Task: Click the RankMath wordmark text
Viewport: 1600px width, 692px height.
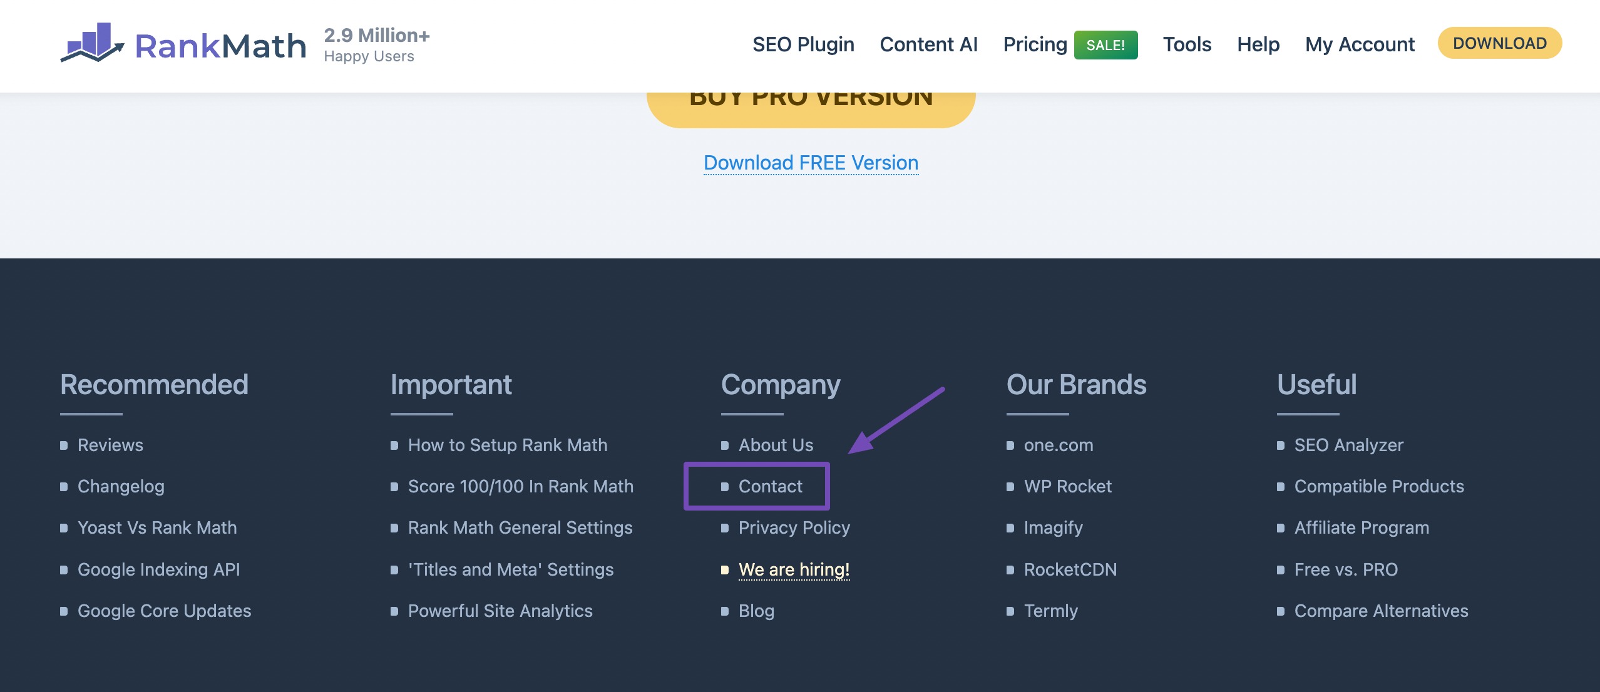Action: click(x=220, y=46)
